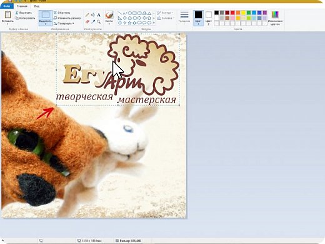Image resolution: width=325 pixels, height=244 pixels.
Task: Open the blue Файл menu
Action: click(x=6, y=6)
